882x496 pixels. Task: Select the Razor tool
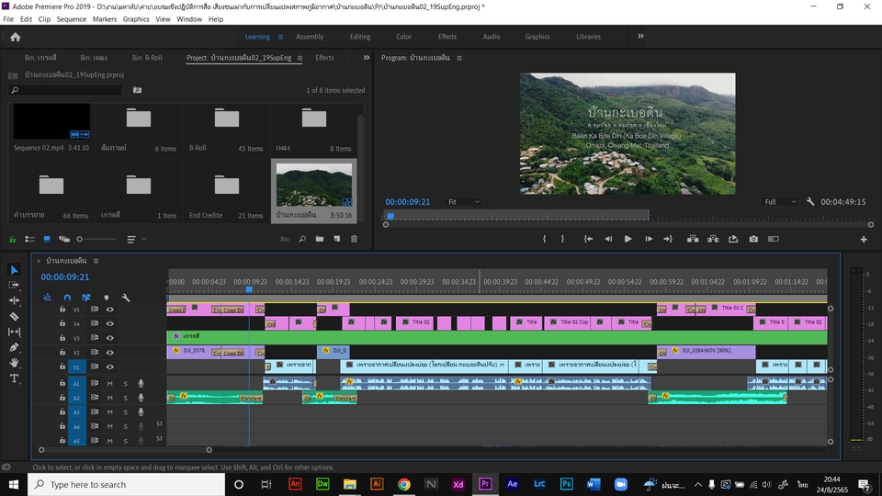point(14,316)
